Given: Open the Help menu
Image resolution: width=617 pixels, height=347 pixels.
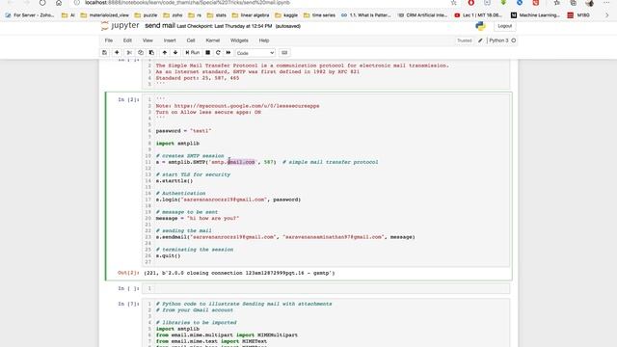Looking at the screenshot, I should pyautogui.click(x=264, y=40).
